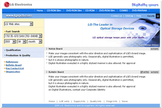Click the Contact us link
This screenshot has height=108, width=162.
click(x=116, y=16)
